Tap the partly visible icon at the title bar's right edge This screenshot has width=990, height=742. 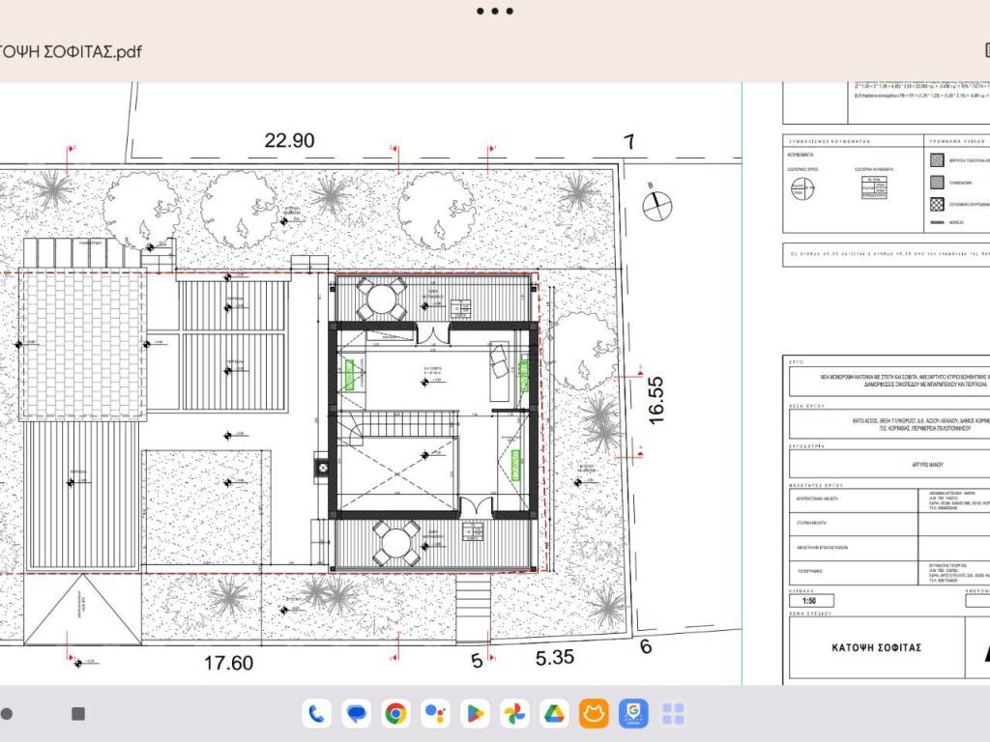985,50
